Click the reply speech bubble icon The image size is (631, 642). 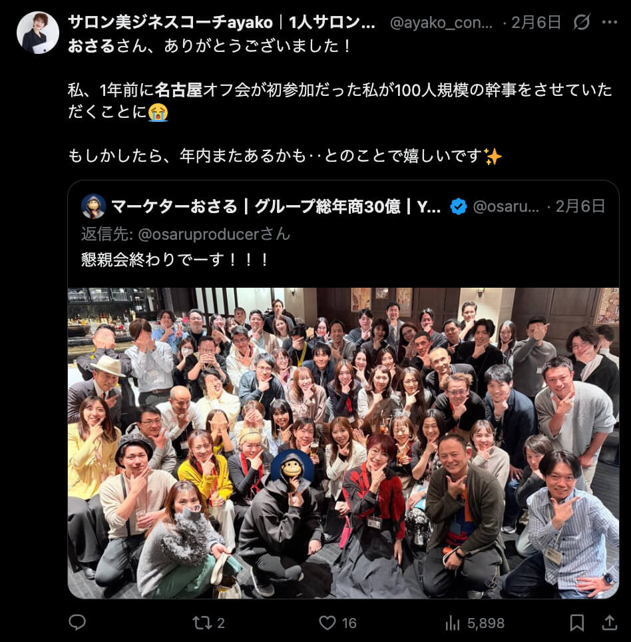pos(77,622)
